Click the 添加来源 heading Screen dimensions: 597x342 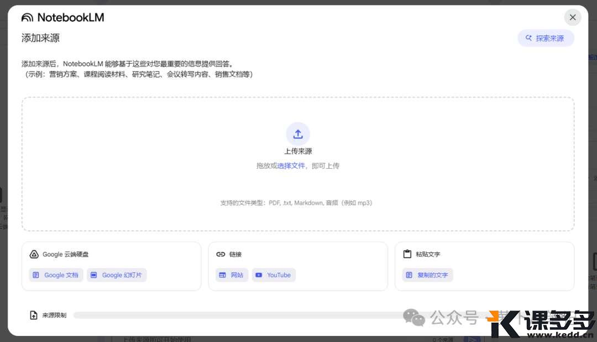[40, 38]
